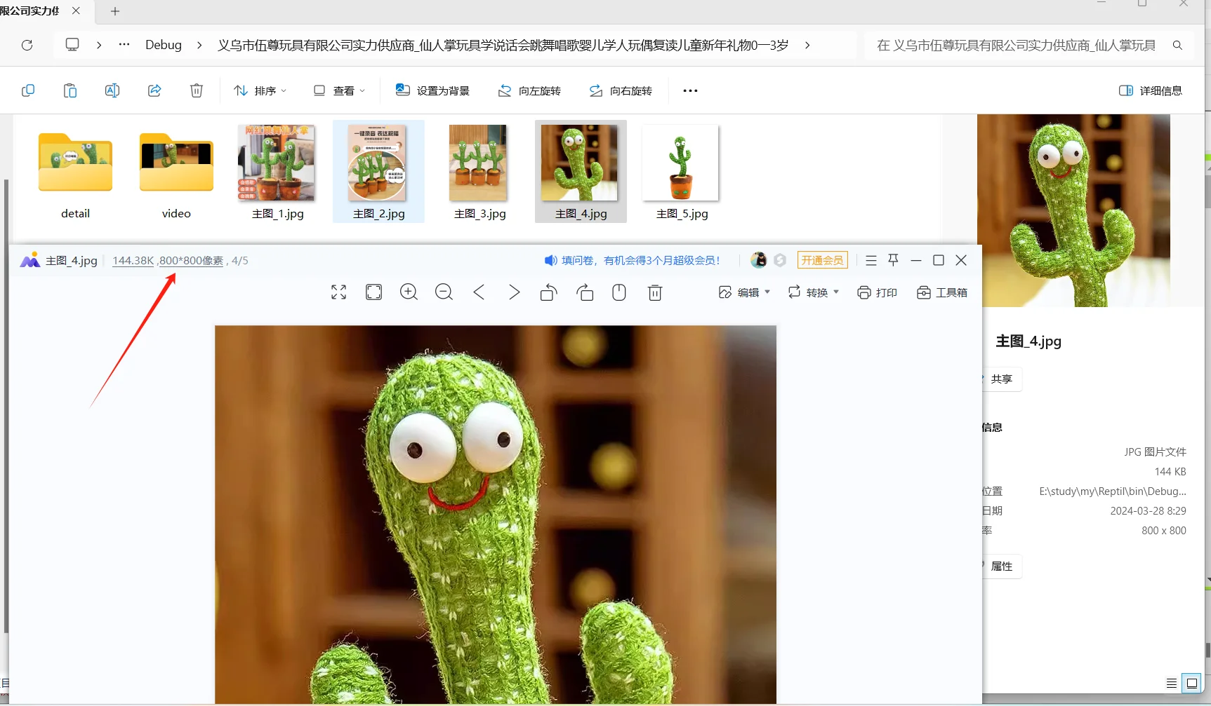The height and width of the screenshot is (706, 1211).
Task: Click 向左旋转 in the Explorer toolbar
Action: point(529,90)
